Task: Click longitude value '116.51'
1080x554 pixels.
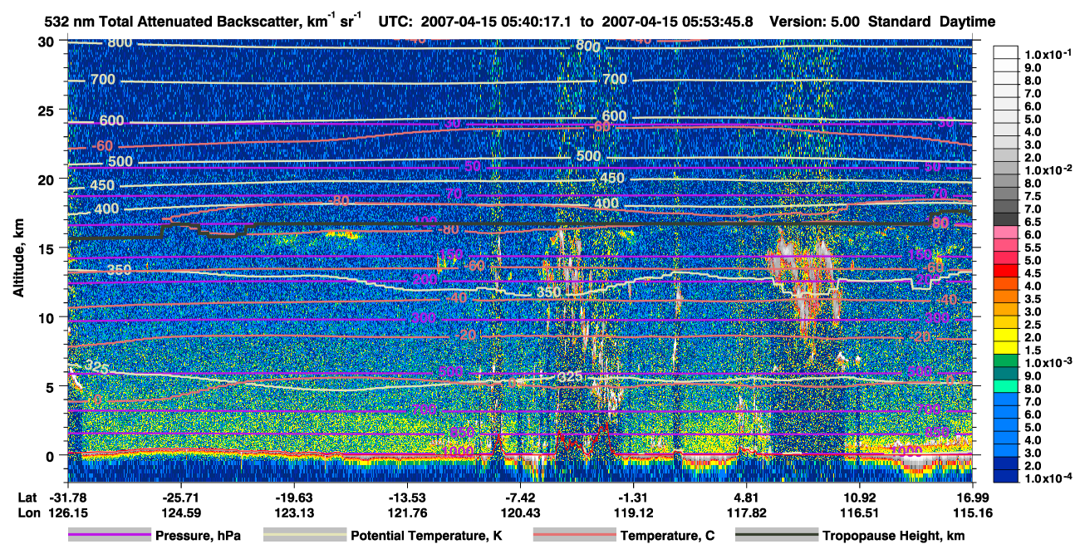Action: click(859, 512)
